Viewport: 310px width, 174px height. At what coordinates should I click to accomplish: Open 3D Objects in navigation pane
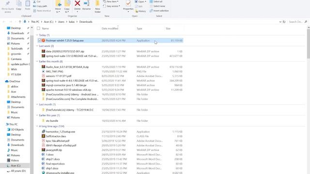(x=17, y=130)
